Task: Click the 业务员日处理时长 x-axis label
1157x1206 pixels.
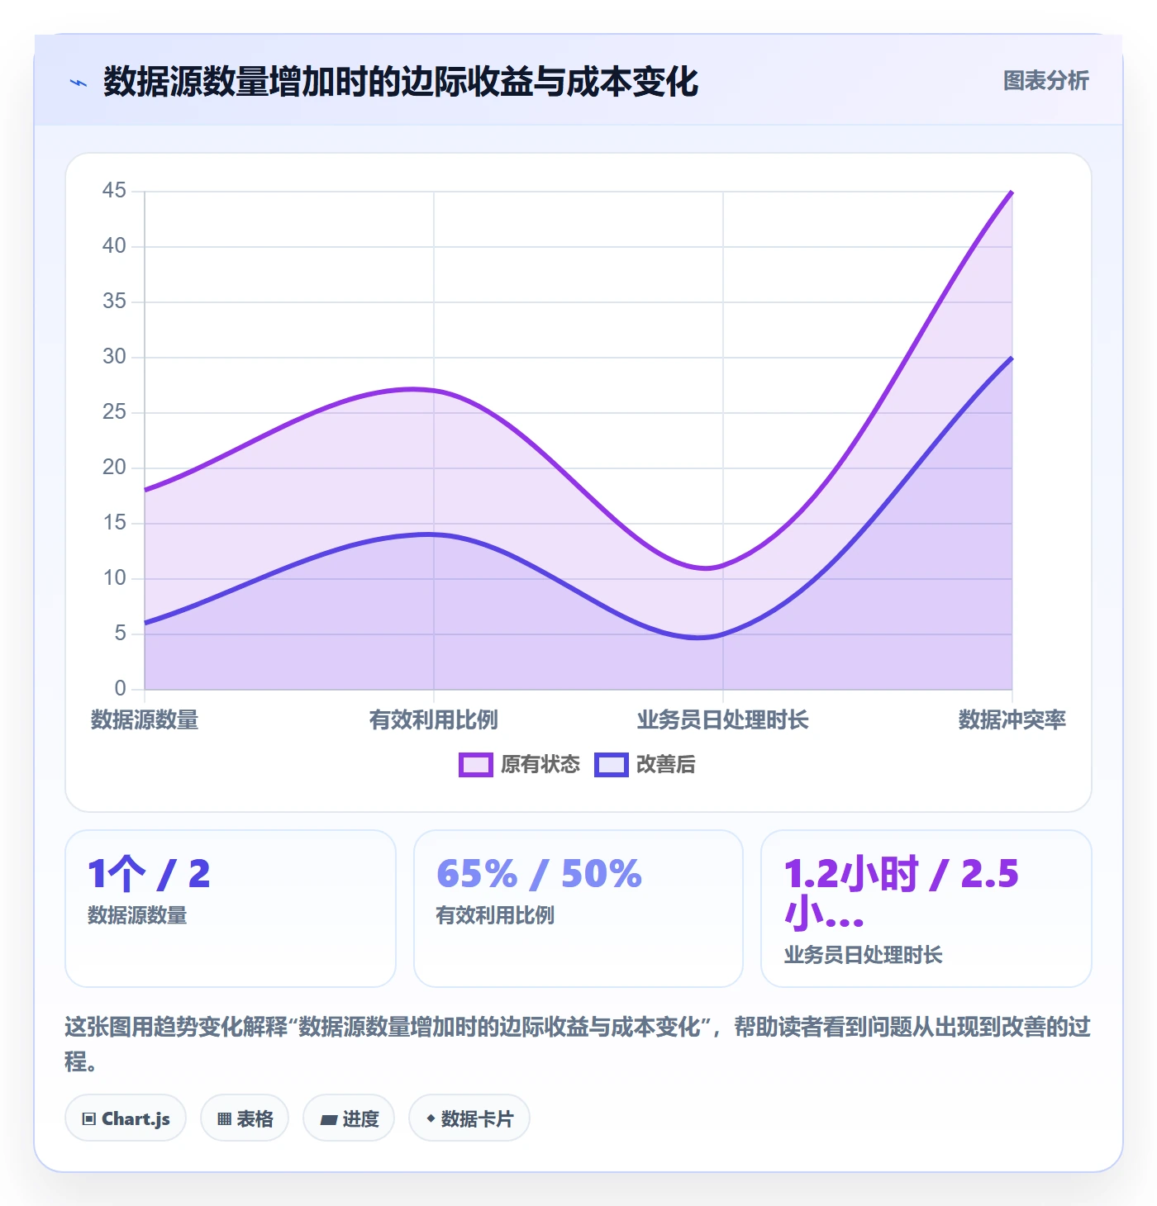Action: pyautogui.click(x=723, y=720)
